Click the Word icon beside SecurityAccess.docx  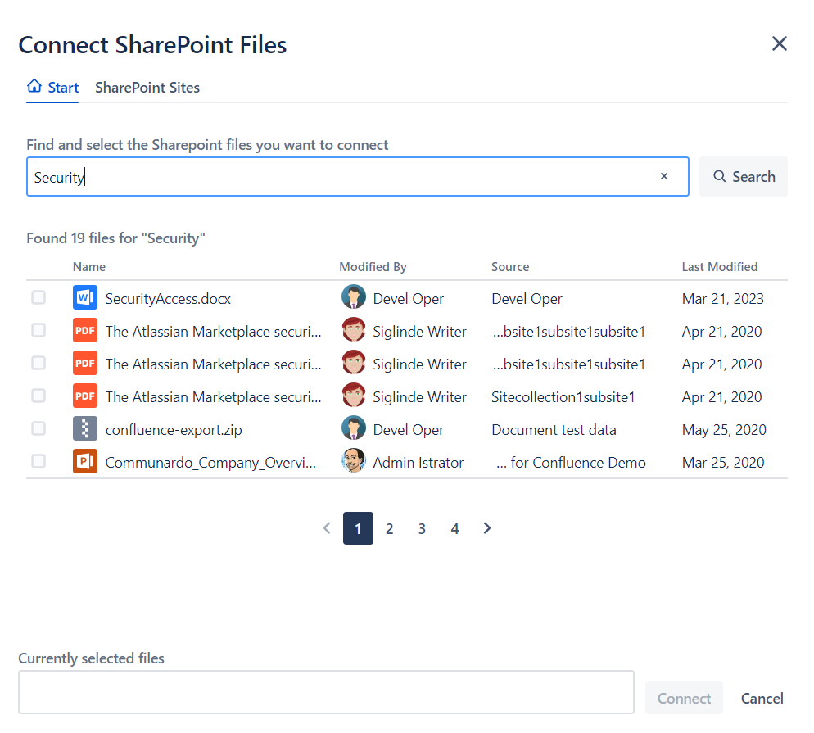(x=85, y=298)
